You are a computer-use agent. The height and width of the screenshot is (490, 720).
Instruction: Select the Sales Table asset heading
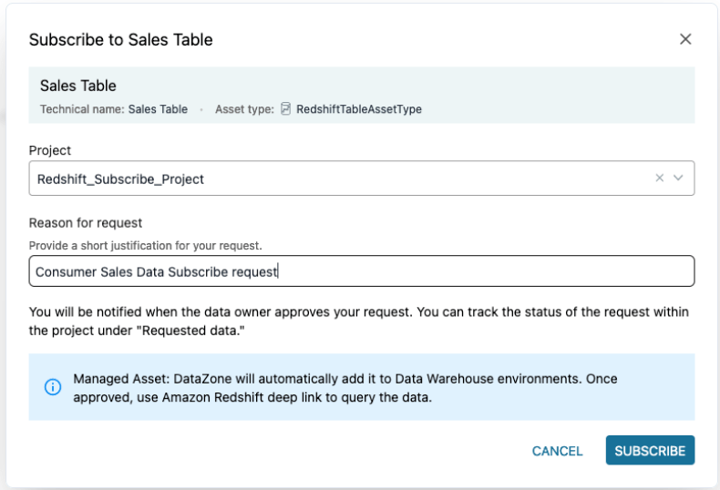77,86
